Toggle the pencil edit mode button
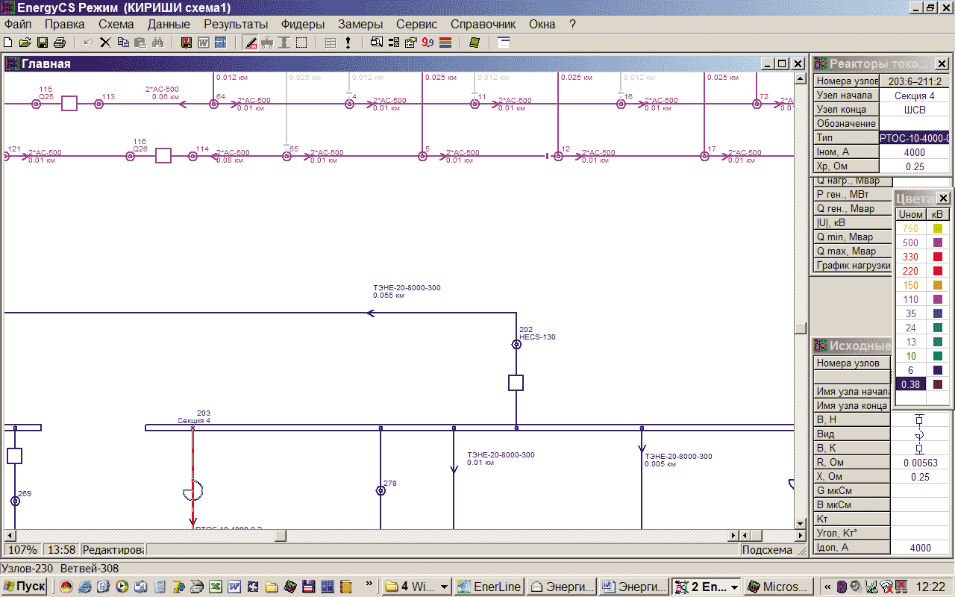955x597 pixels. 250,43
